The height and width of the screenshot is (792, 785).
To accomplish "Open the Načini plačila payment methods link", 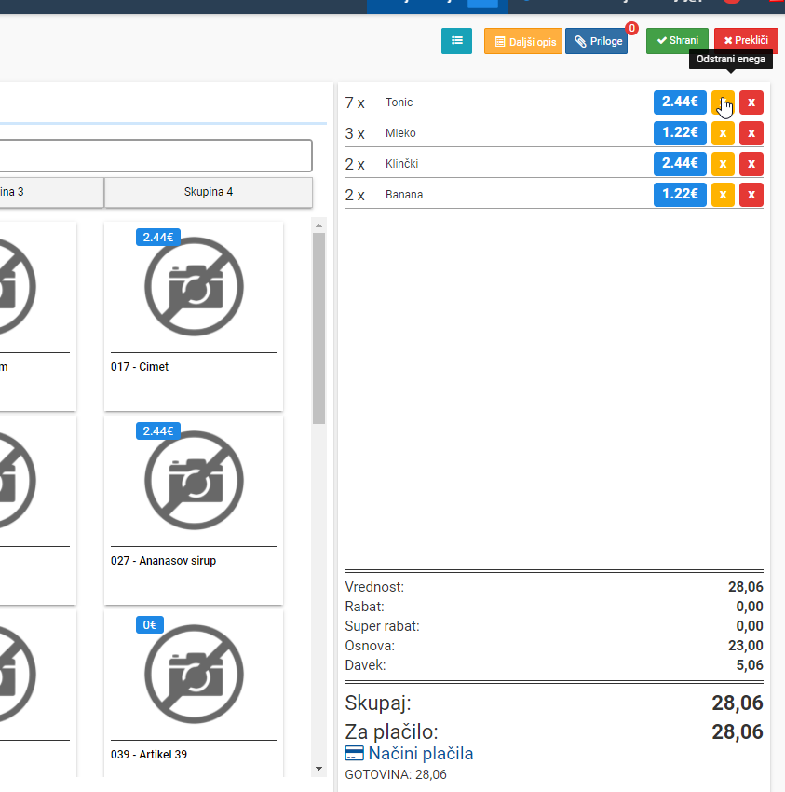I will tap(421, 753).
